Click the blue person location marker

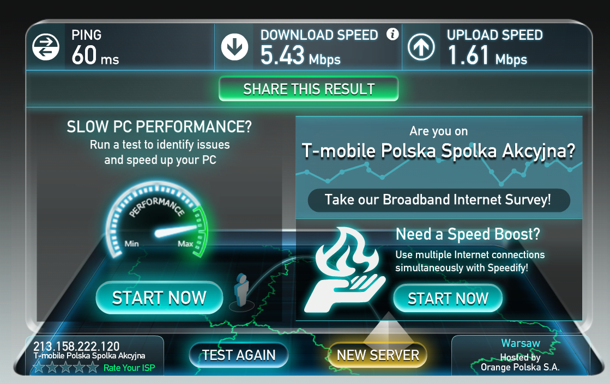[241, 290]
